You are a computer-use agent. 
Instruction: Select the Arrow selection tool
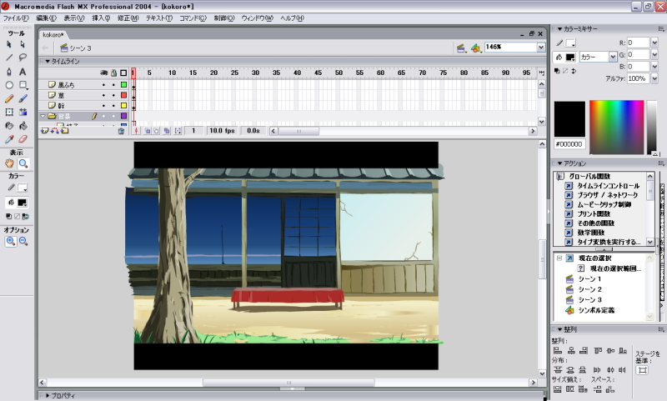coord(9,44)
